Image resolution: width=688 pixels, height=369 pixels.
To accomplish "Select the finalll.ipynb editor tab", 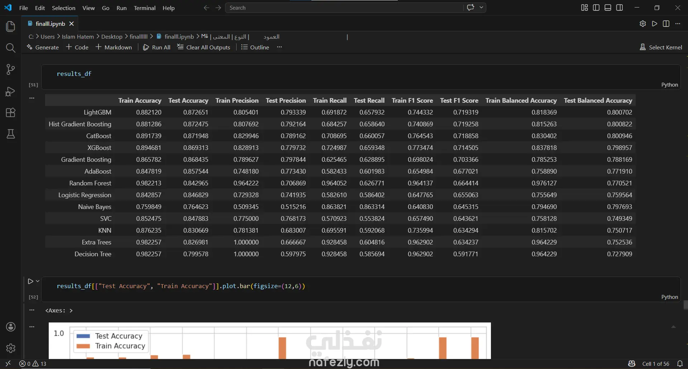I will (50, 24).
